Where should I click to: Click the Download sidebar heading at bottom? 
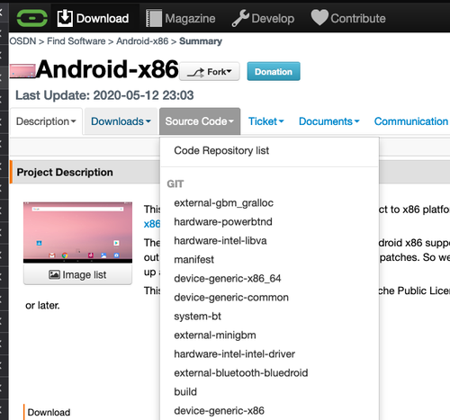pos(49,412)
